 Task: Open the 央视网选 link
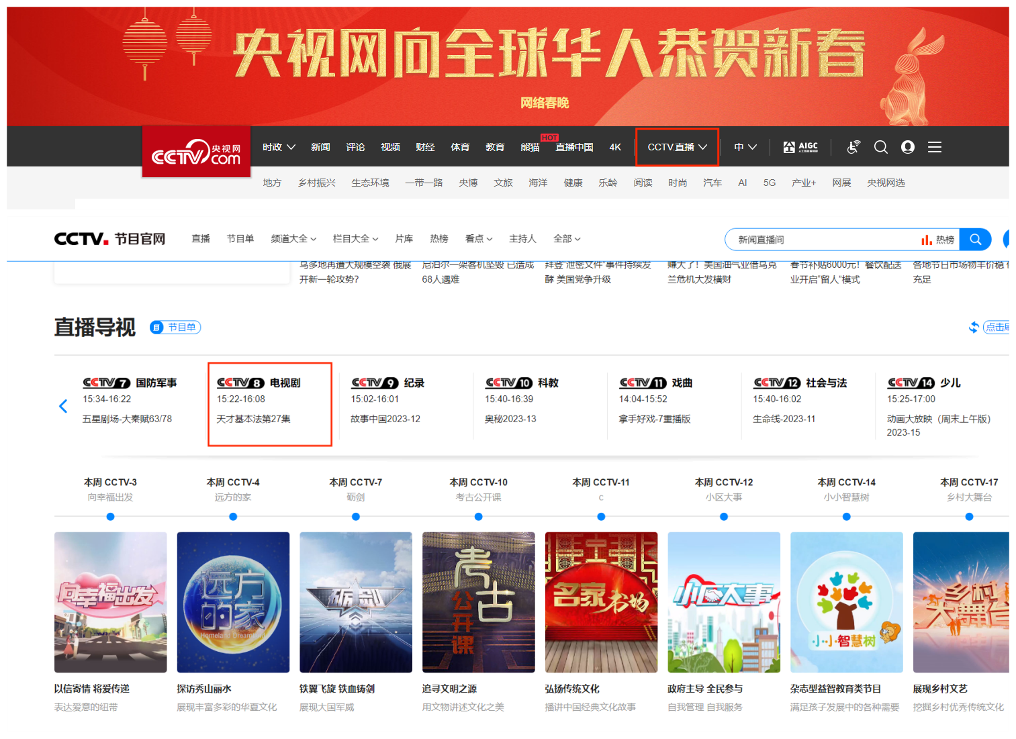[886, 183]
